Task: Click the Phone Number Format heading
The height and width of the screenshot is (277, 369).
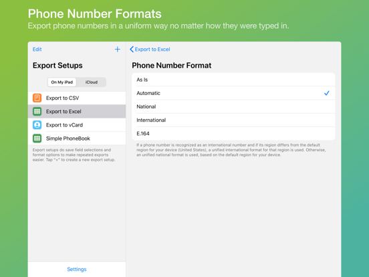Action: tap(172, 66)
